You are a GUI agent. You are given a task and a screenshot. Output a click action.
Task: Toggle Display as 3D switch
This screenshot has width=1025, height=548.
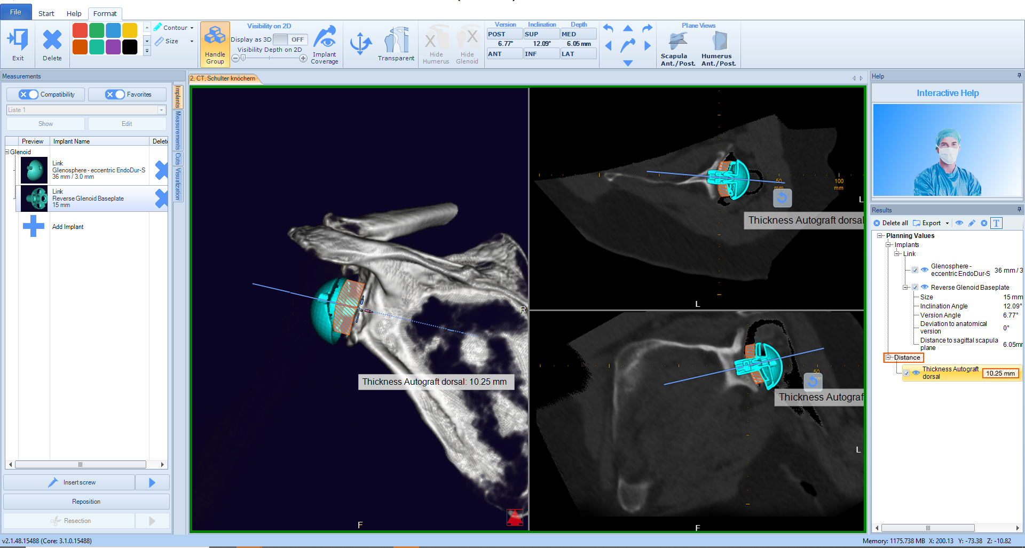coord(289,39)
